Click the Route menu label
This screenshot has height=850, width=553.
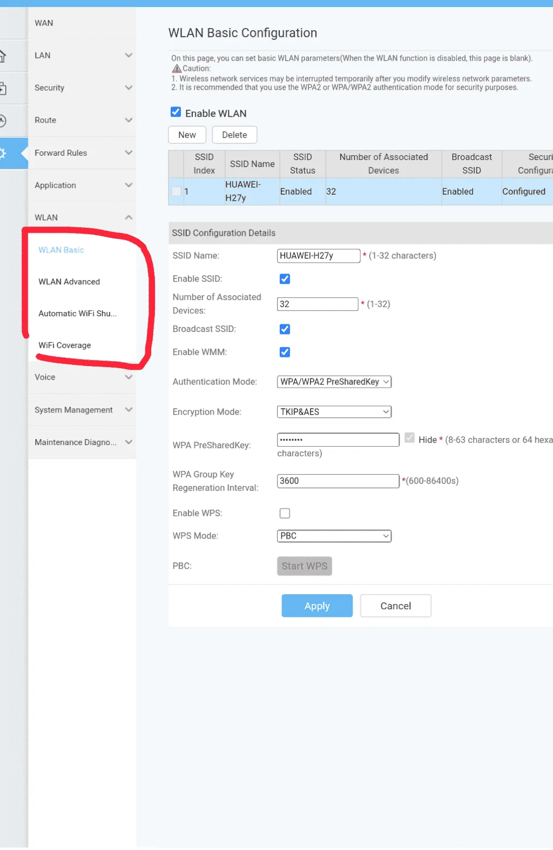pos(45,120)
